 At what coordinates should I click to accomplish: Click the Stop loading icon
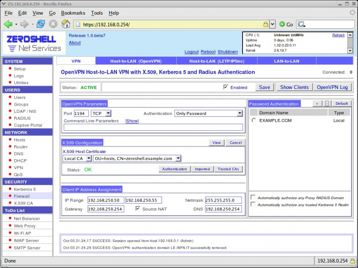pyautogui.click(x=53, y=24)
